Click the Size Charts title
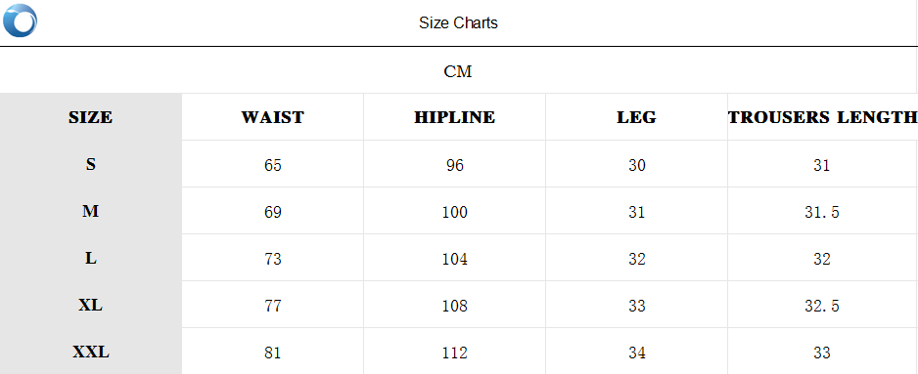Screen dimensions: 918x374 pyautogui.click(x=458, y=22)
